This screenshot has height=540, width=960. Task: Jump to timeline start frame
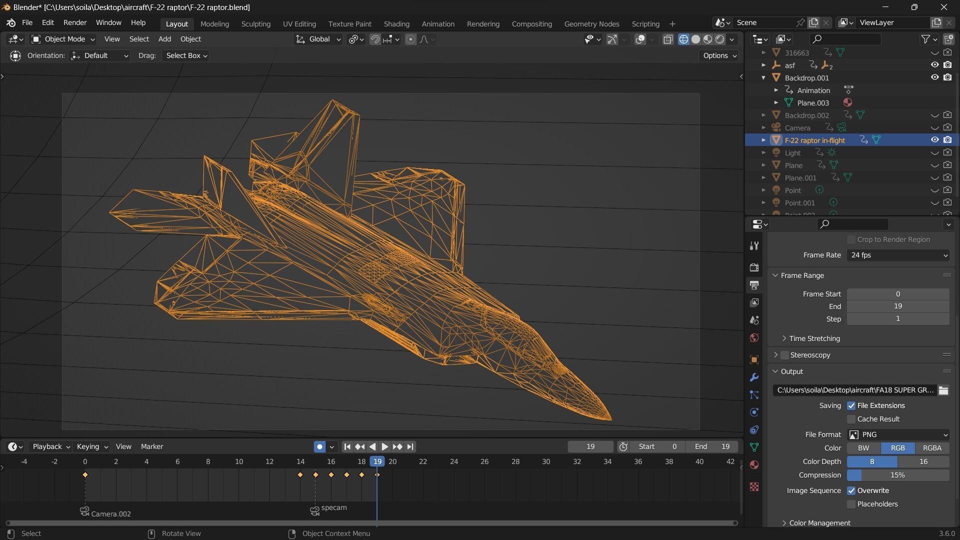coord(347,446)
